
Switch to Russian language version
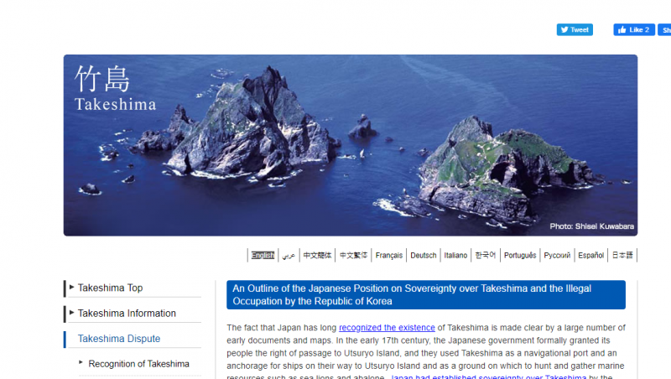pos(557,256)
